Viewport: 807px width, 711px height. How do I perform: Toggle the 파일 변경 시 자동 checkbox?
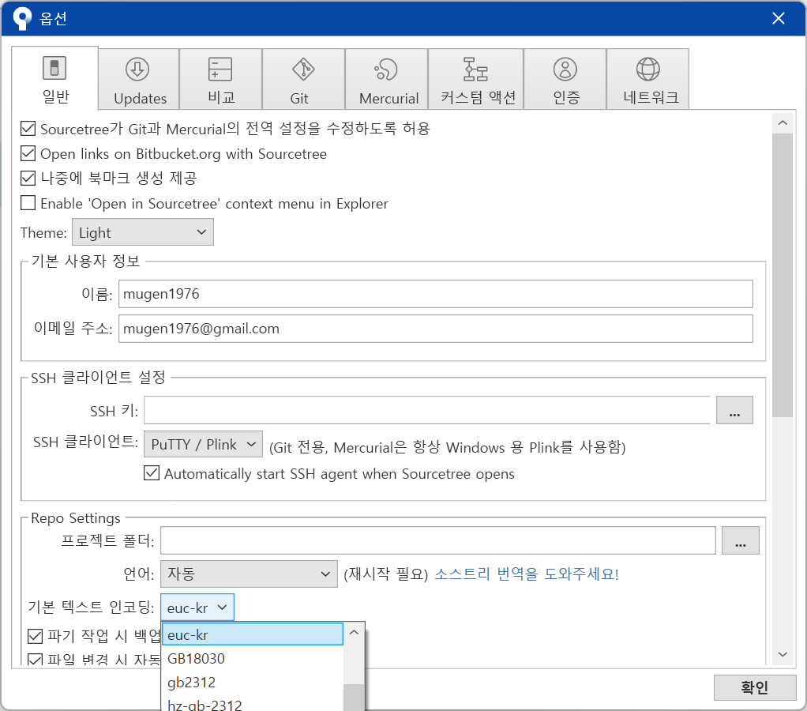tap(35, 659)
